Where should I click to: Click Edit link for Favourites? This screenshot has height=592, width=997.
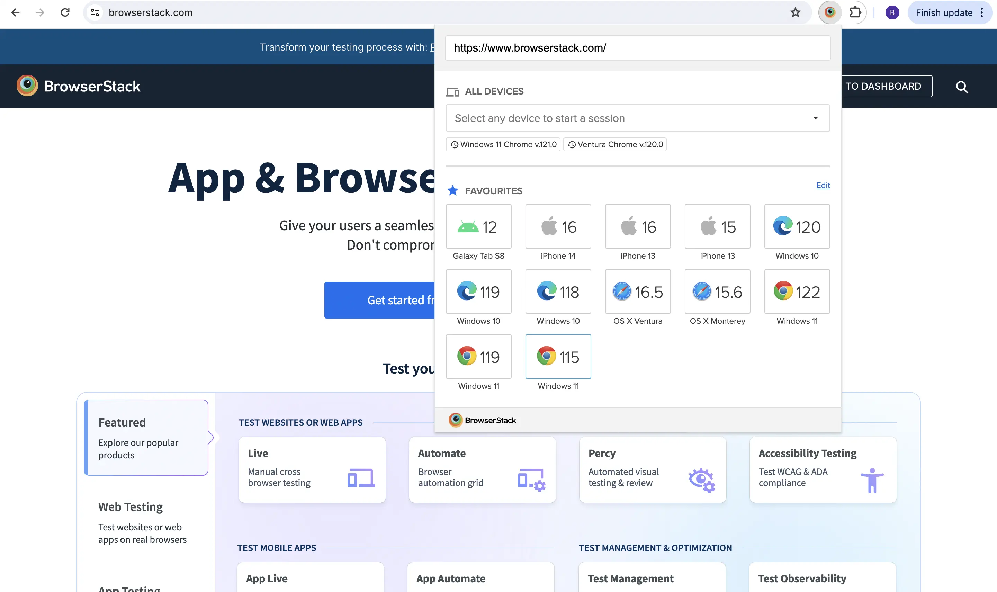(823, 185)
